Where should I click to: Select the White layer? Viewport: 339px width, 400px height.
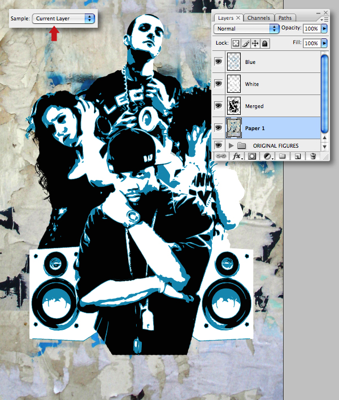271,84
